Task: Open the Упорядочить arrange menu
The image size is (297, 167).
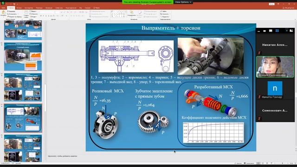Action: point(132,14)
